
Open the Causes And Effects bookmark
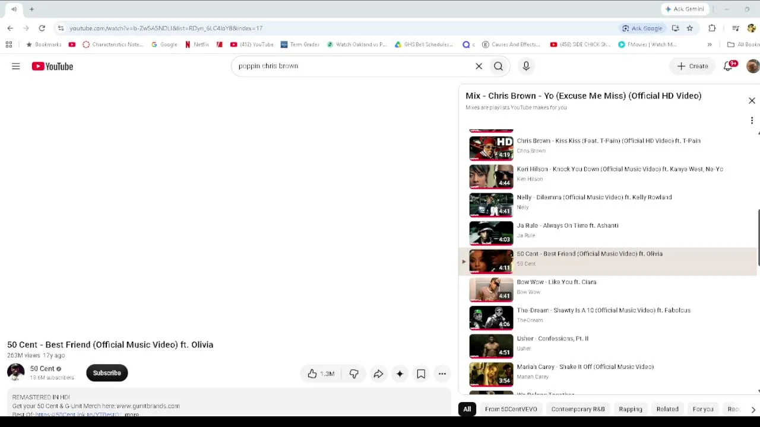coord(511,44)
